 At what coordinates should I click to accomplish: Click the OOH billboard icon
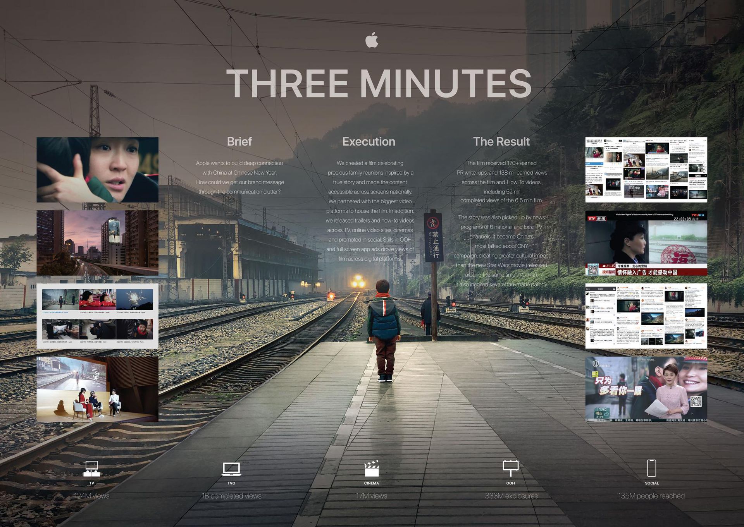pyautogui.click(x=510, y=468)
